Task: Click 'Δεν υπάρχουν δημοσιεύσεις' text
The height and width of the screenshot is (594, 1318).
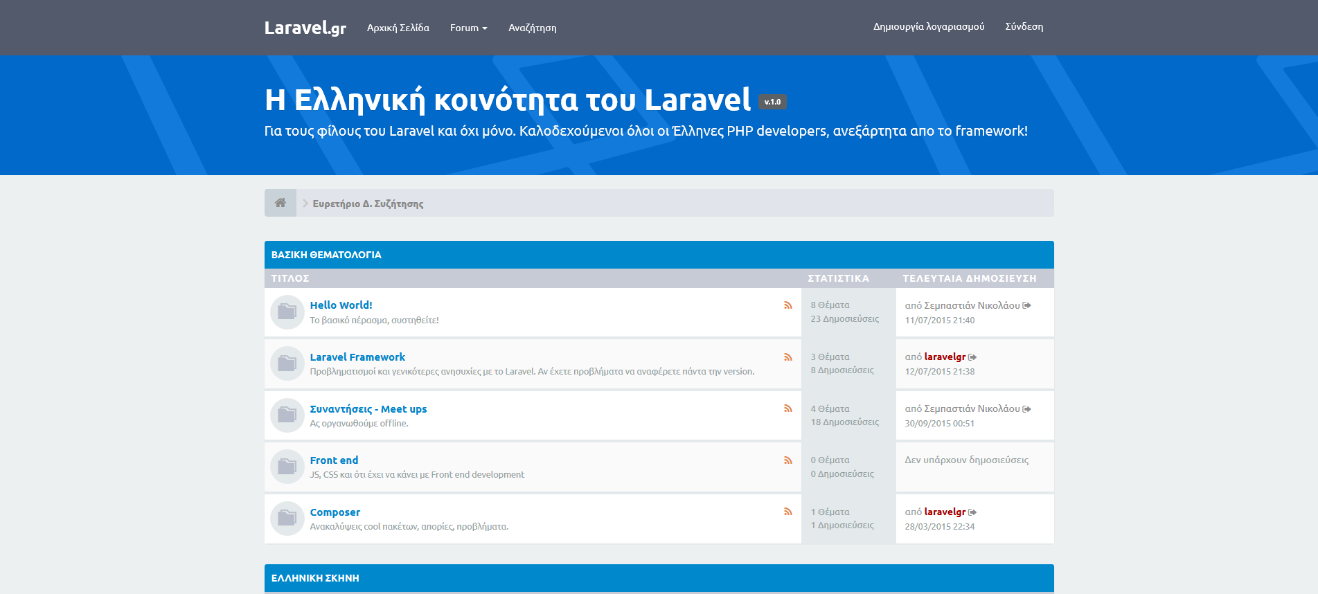Action: point(967,460)
